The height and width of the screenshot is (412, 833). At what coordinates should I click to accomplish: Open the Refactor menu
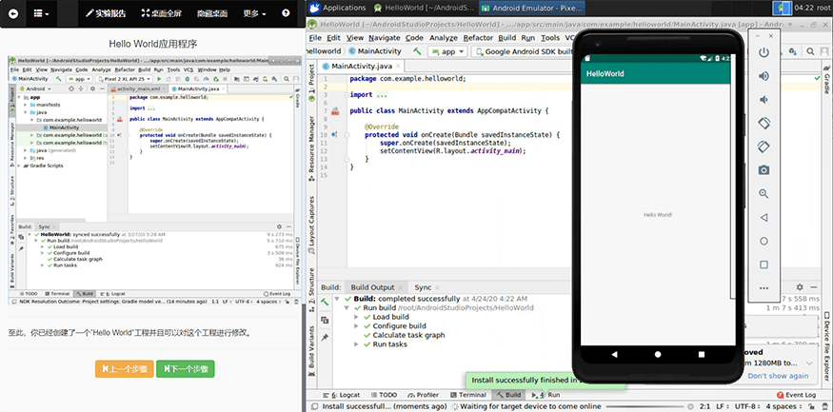click(x=478, y=38)
